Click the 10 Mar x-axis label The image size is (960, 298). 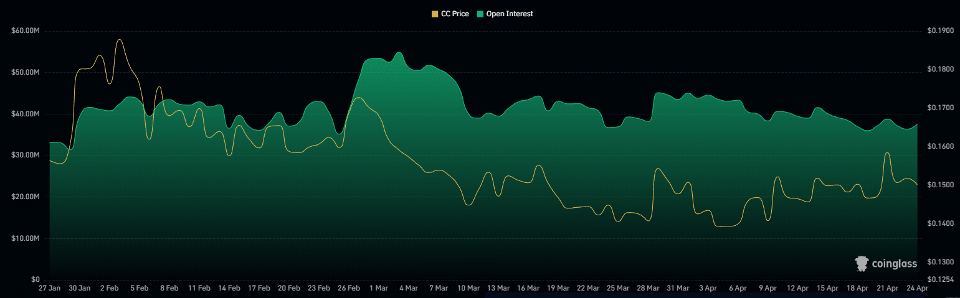pyautogui.click(x=468, y=289)
